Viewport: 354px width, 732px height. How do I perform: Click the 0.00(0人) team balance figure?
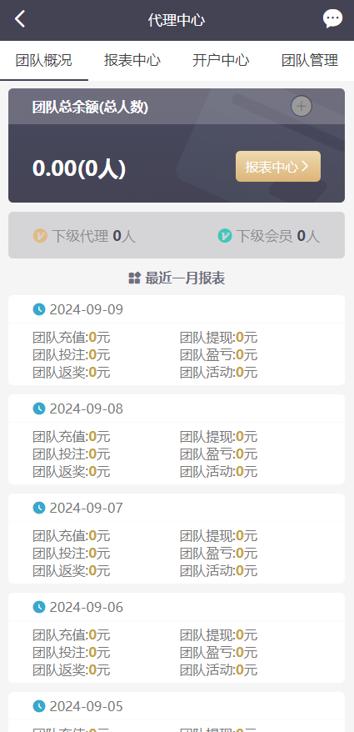pos(79,168)
